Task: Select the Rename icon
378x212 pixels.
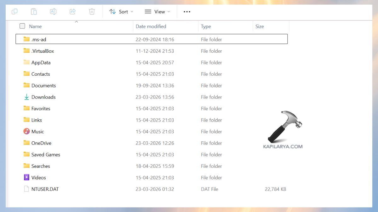Action: tap(53, 11)
